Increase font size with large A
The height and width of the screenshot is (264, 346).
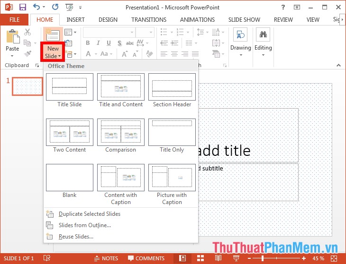coord(125,54)
